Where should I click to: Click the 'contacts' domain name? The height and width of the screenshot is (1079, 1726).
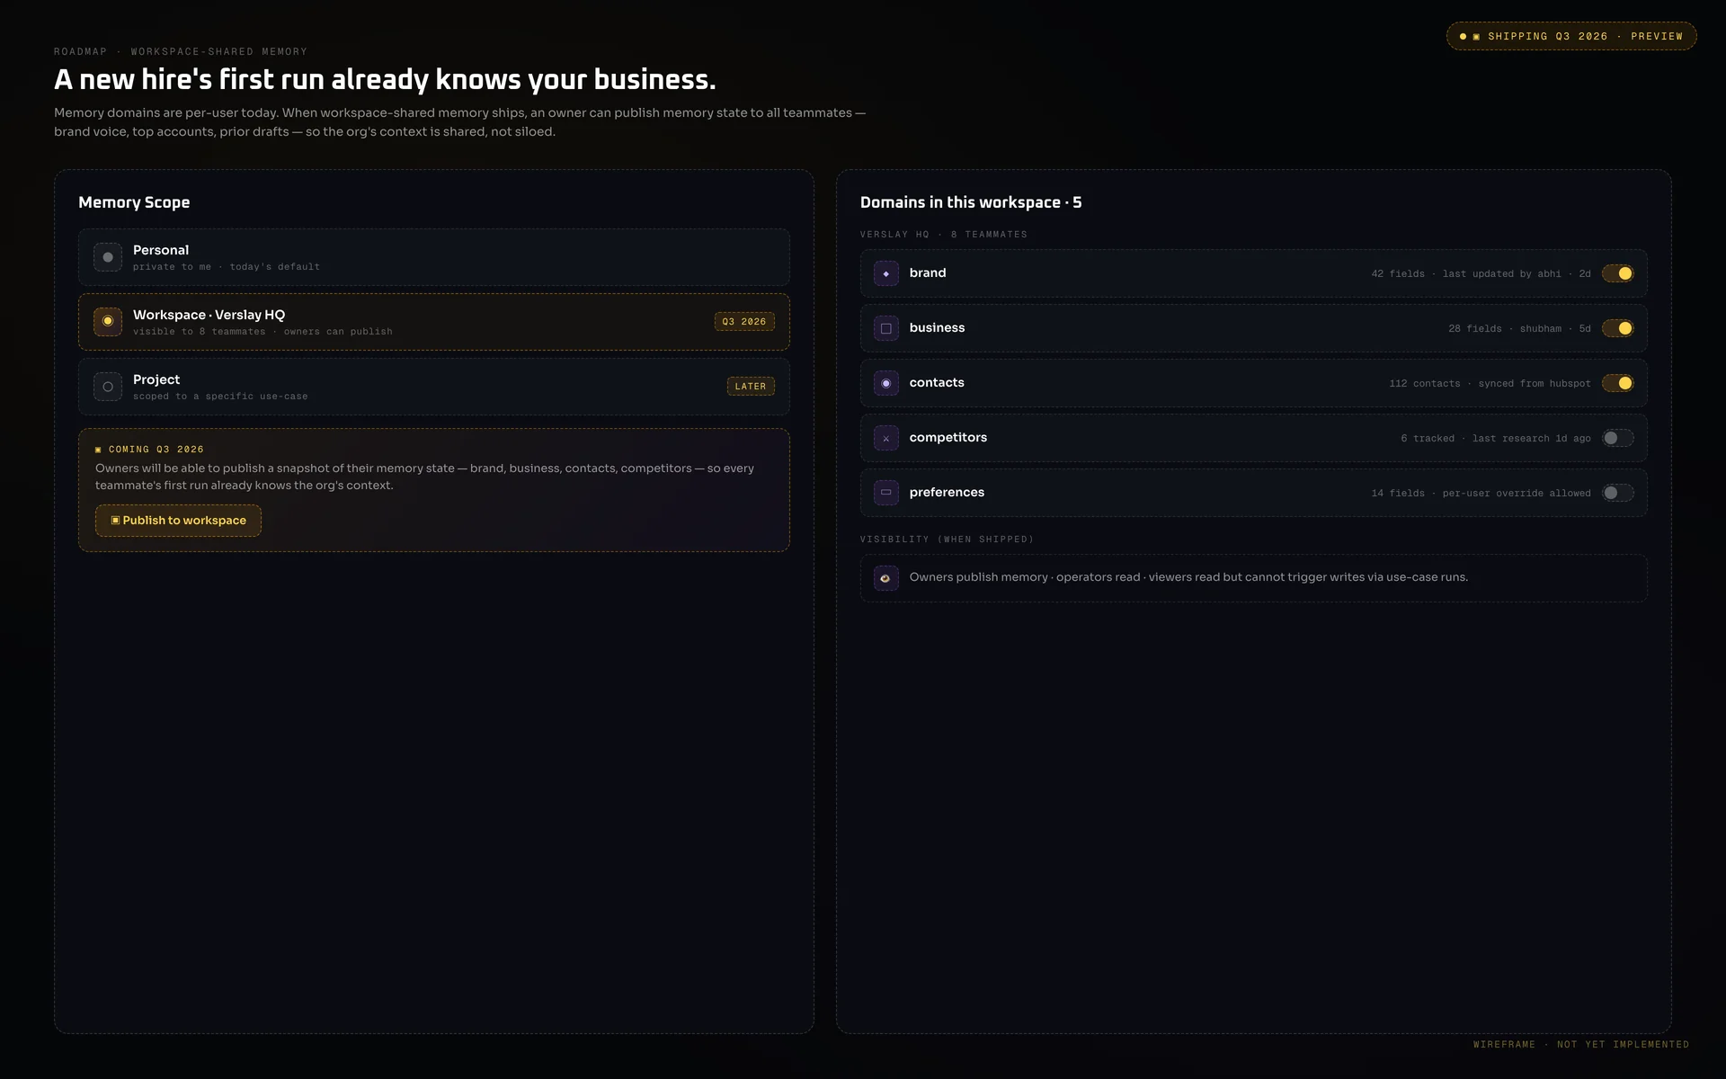pyautogui.click(x=937, y=382)
